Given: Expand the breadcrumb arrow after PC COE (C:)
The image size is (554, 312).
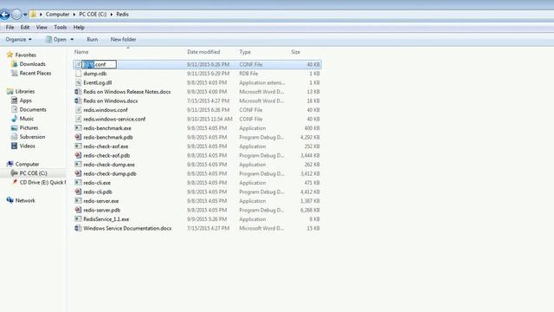Looking at the screenshot, I should click(x=112, y=15).
